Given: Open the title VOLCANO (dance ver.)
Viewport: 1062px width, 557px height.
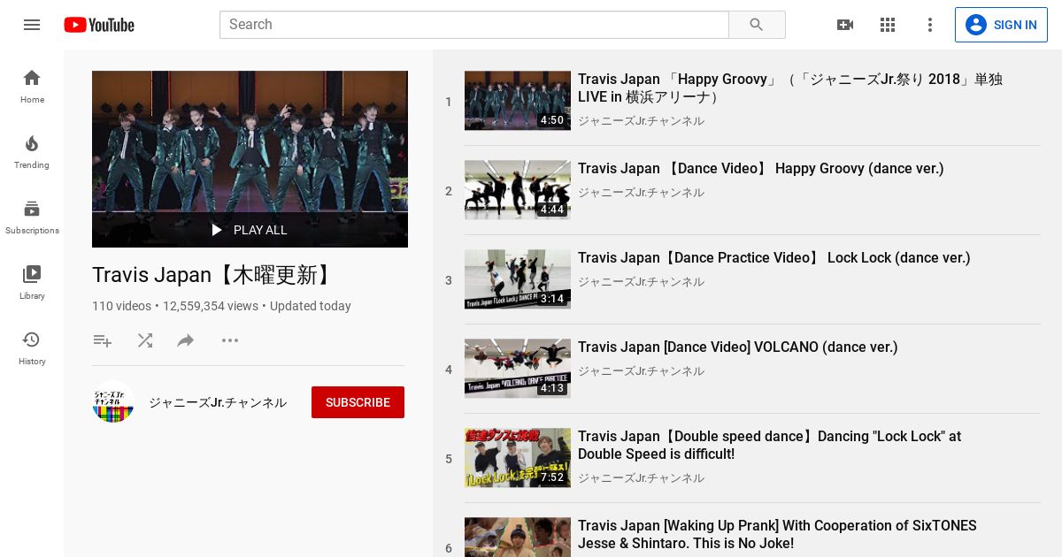Looking at the screenshot, I should [738, 347].
